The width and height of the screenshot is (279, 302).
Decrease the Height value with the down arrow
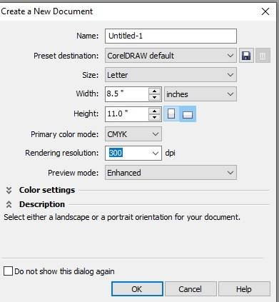[x=155, y=117]
